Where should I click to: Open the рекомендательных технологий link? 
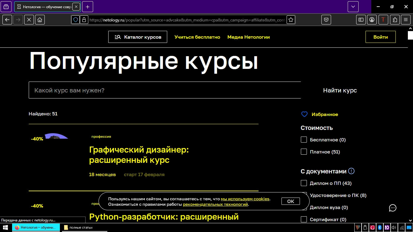(x=215, y=204)
